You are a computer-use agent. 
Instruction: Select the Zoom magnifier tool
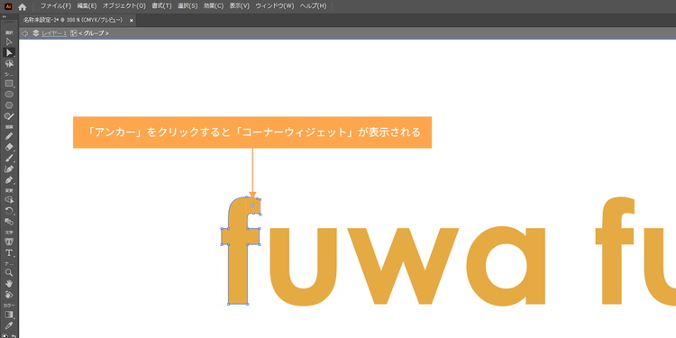(9, 272)
